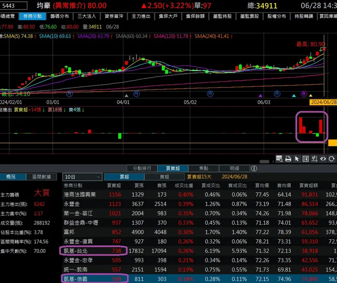Select the 買賣超 sub-tab
This screenshot has height=283, width=337.
173,168
